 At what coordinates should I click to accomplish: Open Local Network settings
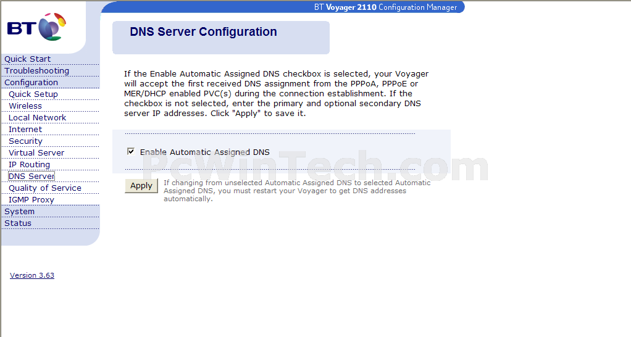[38, 117]
